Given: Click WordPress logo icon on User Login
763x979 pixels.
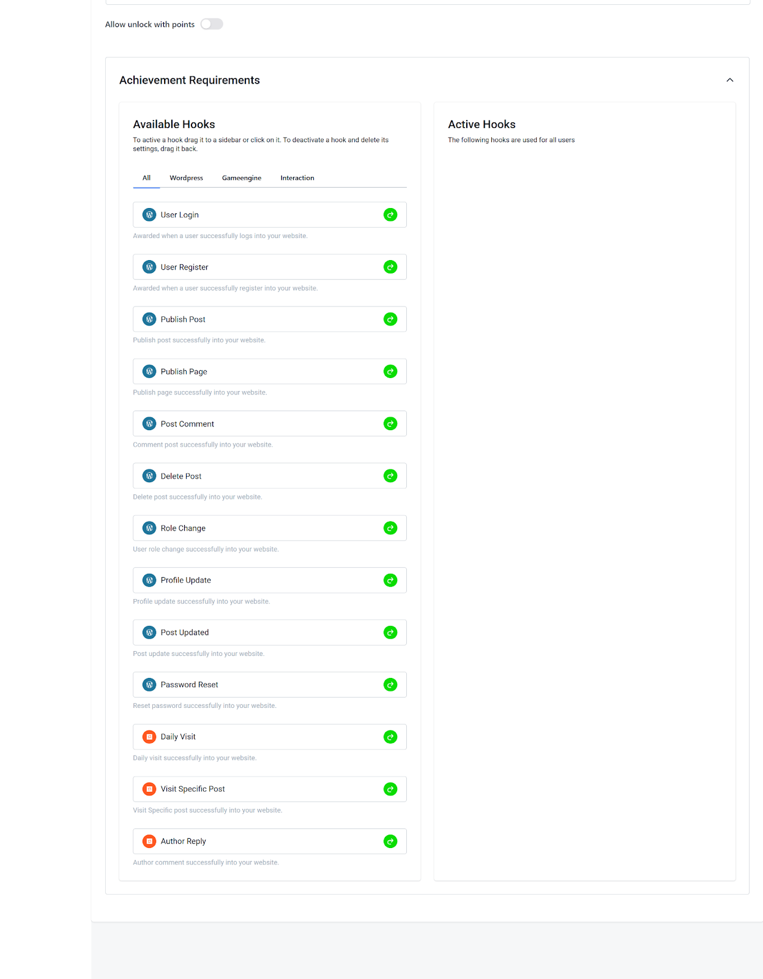Looking at the screenshot, I should click(x=149, y=215).
